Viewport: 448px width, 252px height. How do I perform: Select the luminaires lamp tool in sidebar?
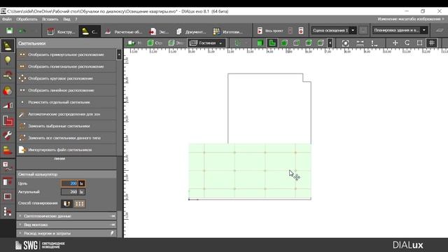tap(8, 45)
